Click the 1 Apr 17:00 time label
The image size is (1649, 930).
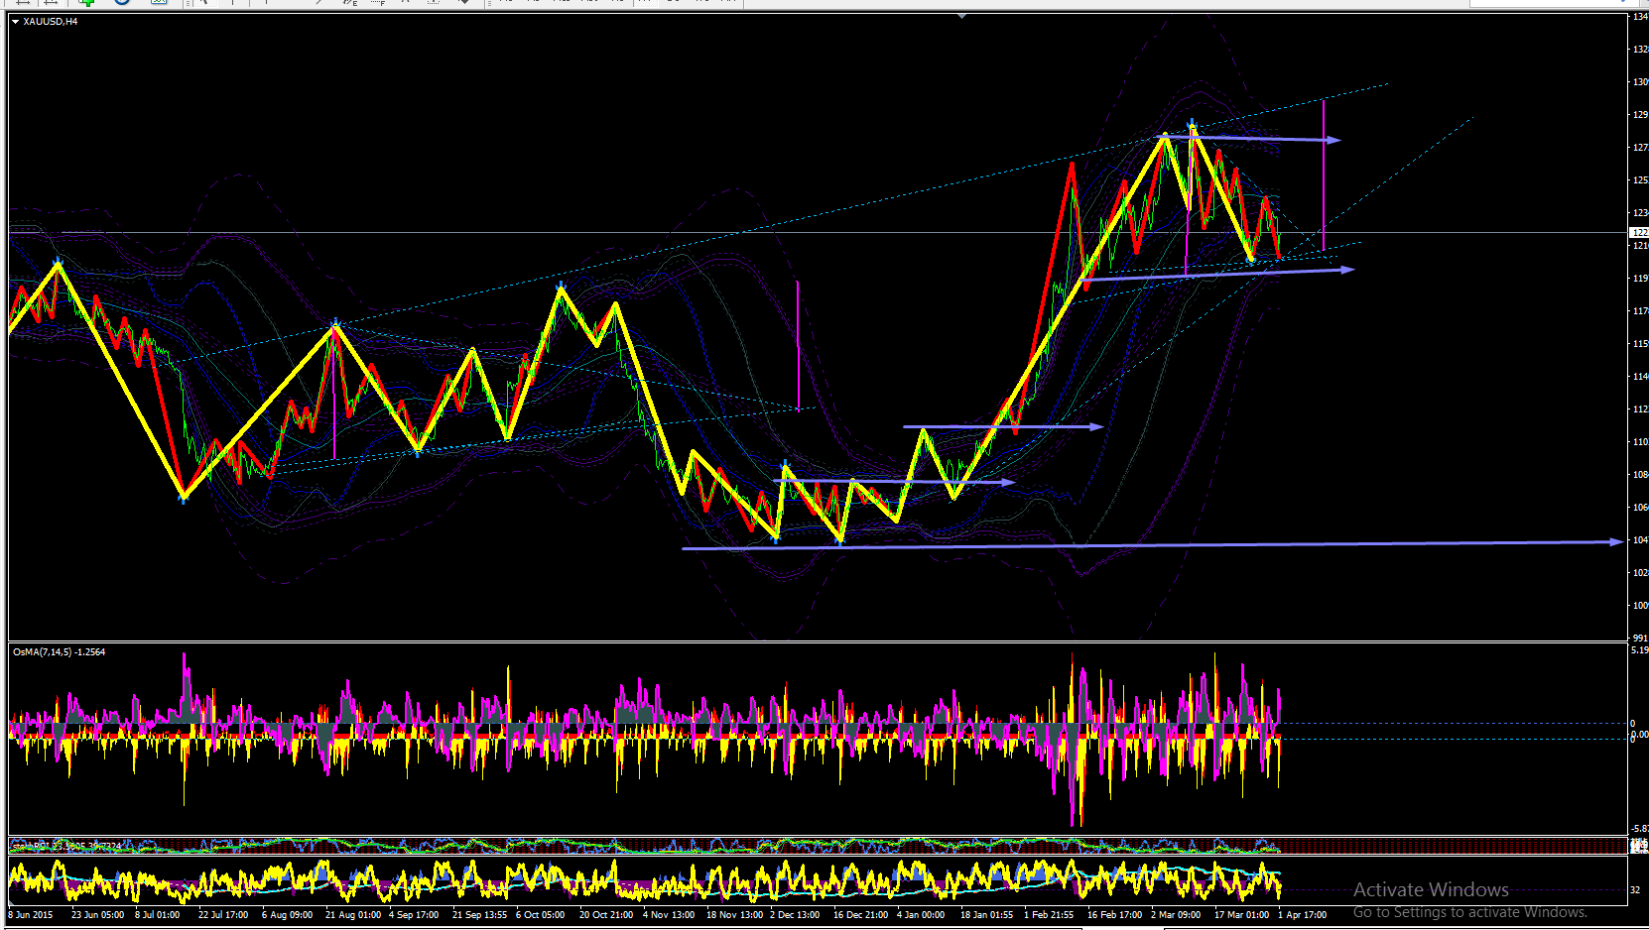(x=1303, y=914)
